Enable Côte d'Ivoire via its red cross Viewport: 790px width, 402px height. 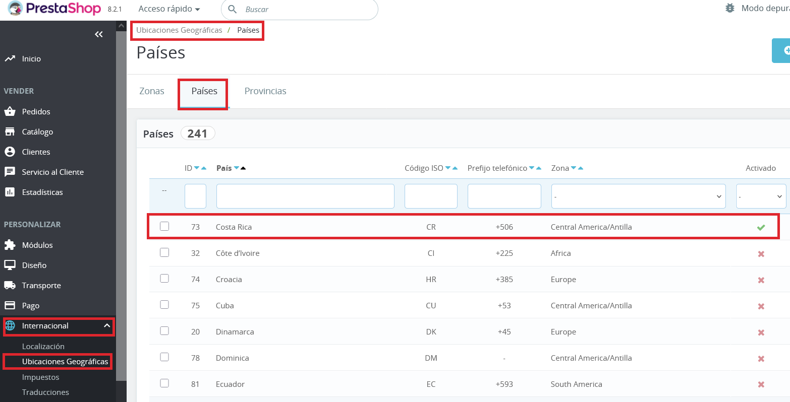click(761, 254)
